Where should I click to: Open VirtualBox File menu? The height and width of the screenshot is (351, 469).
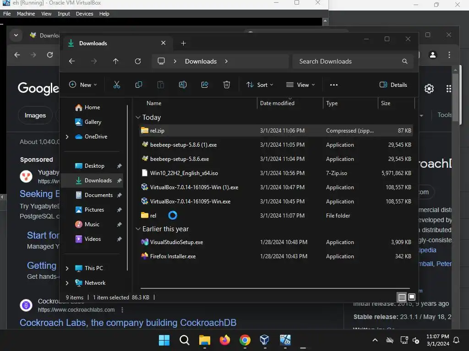click(x=7, y=14)
